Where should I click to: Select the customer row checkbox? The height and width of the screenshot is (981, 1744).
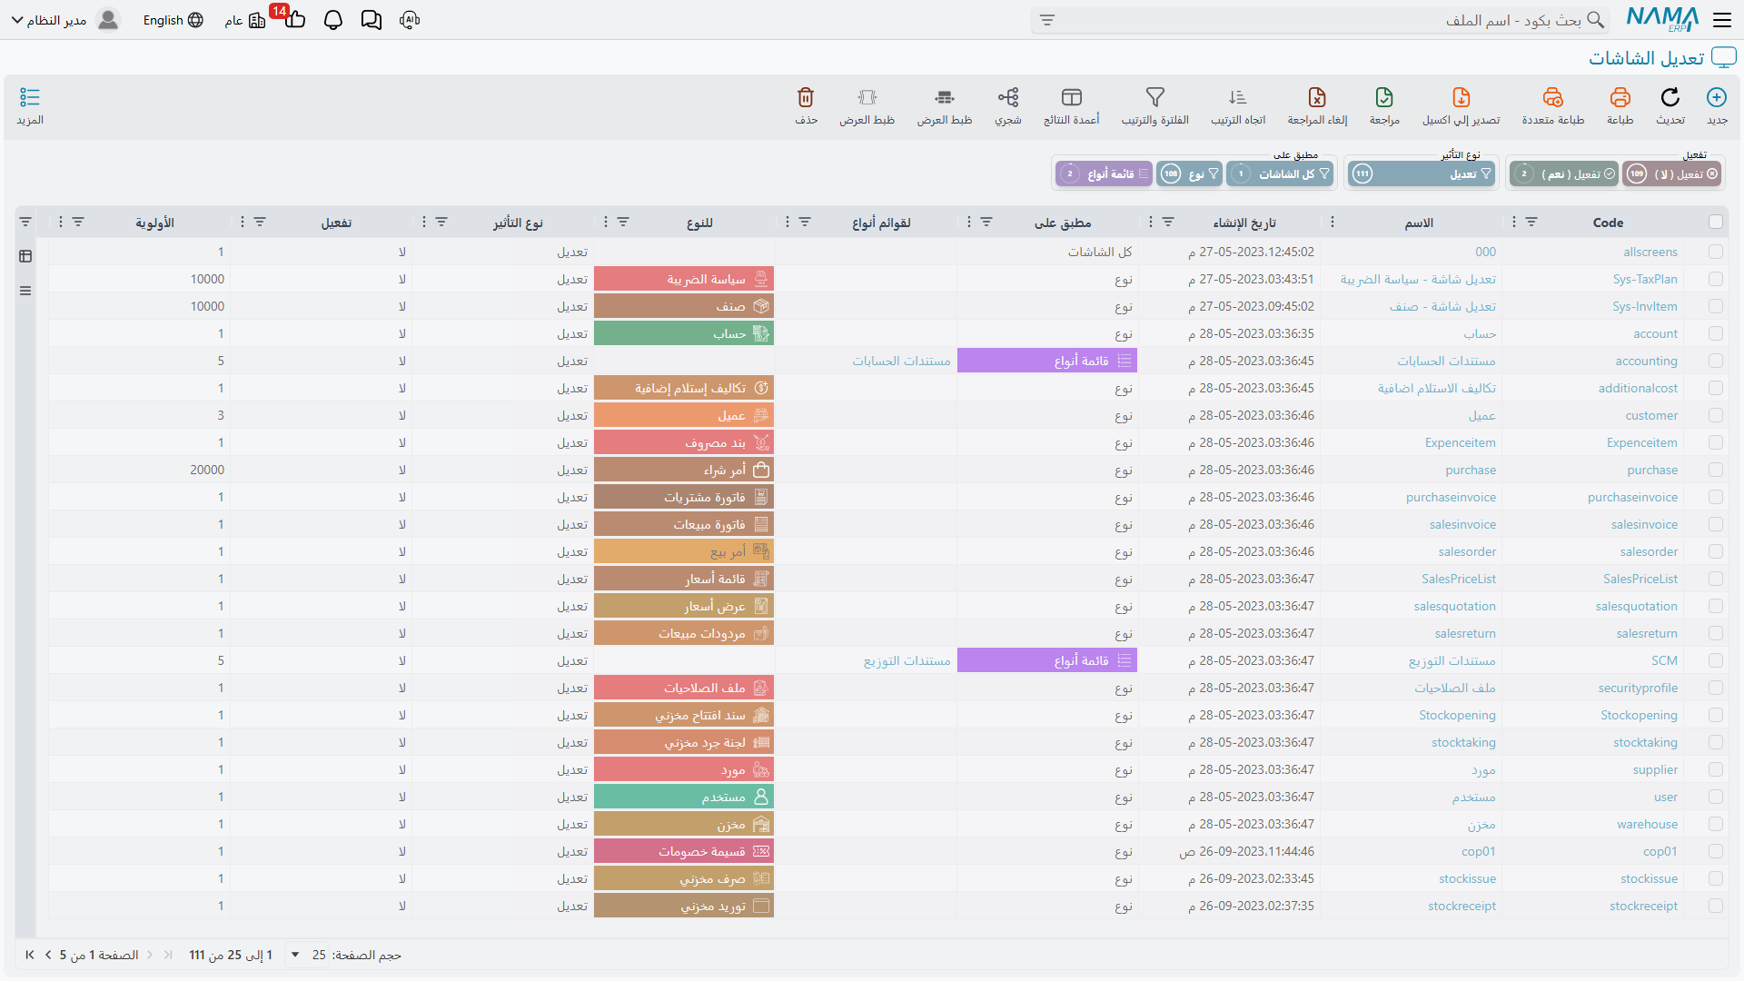click(x=1715, y=415)
